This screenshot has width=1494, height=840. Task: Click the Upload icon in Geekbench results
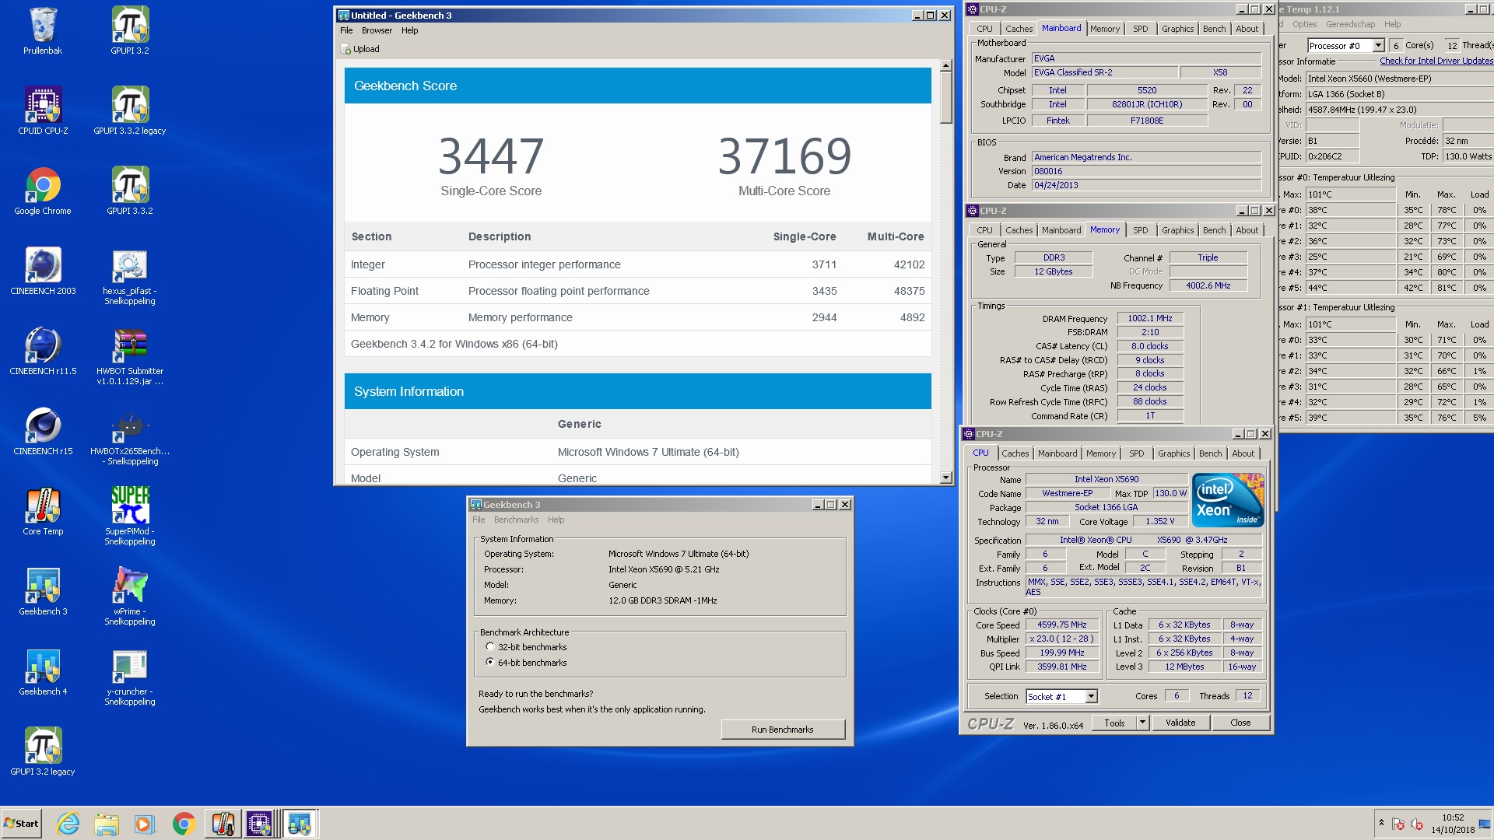click(345, 49)
